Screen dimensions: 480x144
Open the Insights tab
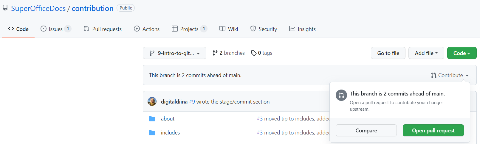click(x=302, y=29)
